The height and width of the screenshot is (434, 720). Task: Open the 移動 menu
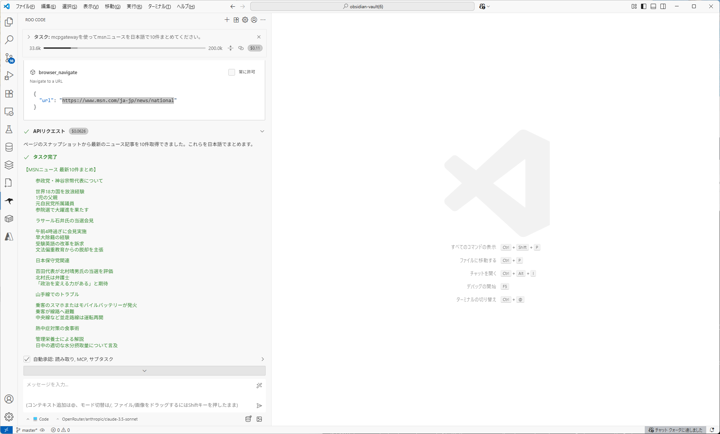coord(112,6)
